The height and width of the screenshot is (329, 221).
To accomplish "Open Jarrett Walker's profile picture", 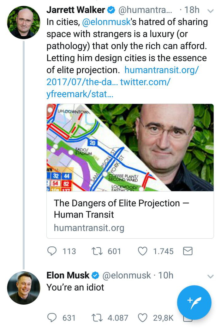I will (x=24, y=22).
